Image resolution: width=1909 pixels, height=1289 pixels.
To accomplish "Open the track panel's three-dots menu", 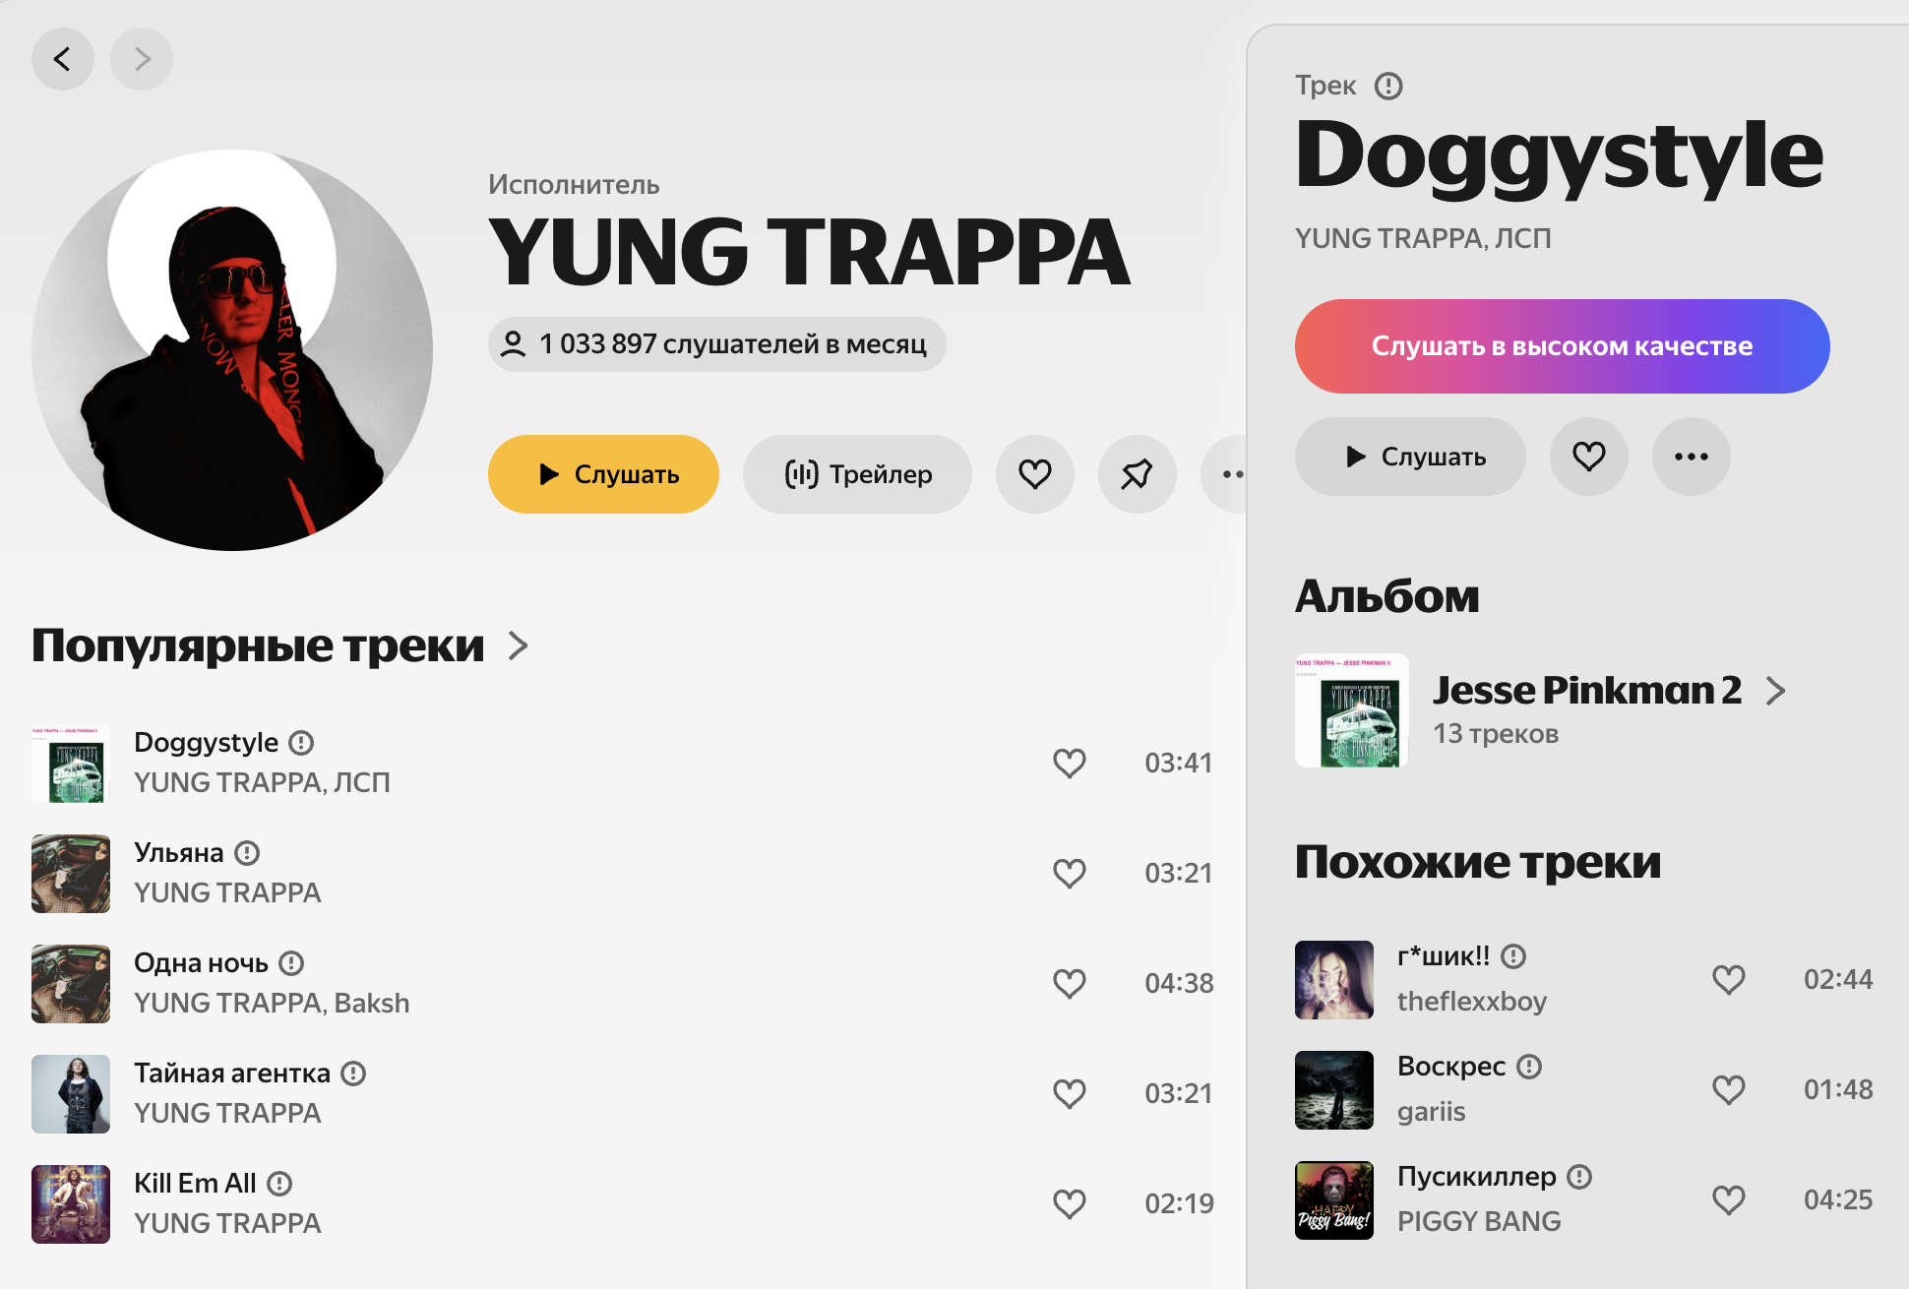I will tap(1691, 457).
